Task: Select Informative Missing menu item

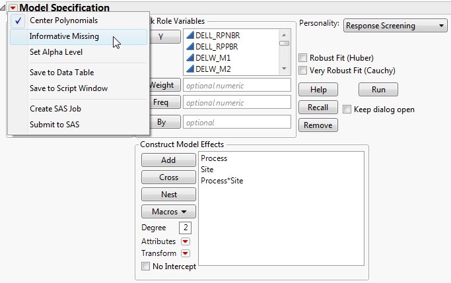Action: (x=64, y=36)
